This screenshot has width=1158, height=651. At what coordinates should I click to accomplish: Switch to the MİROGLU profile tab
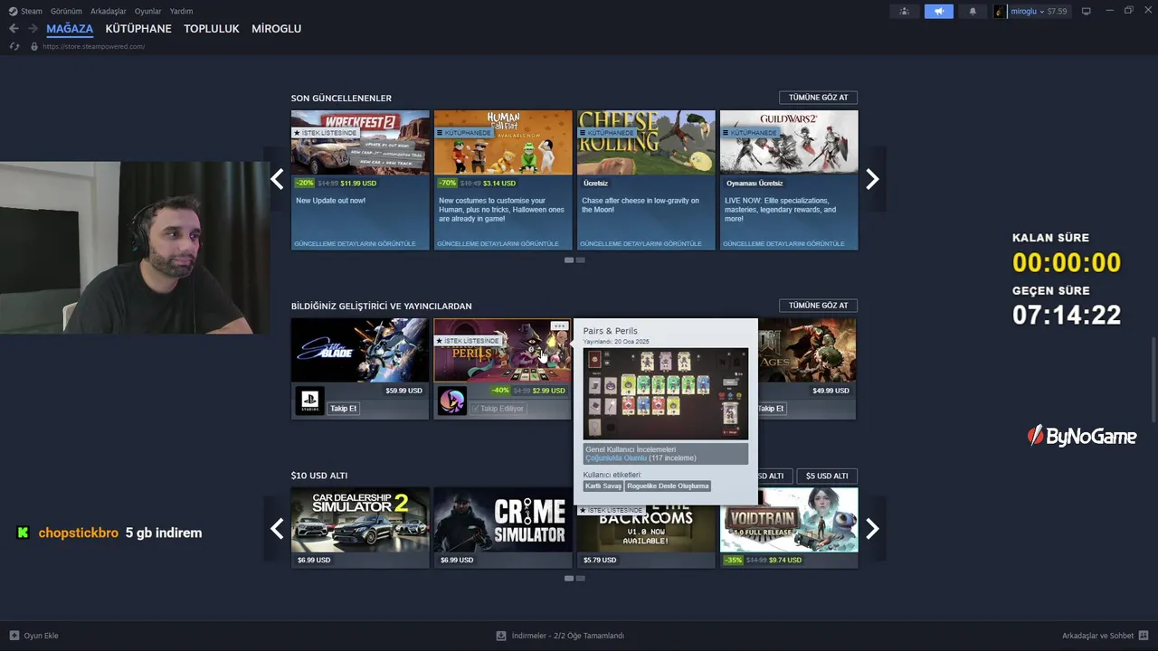(x=276, y=29)
